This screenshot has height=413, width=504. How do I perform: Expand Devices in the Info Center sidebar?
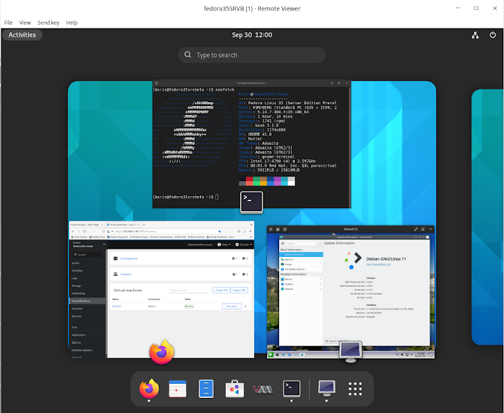[x=301, y=279]
